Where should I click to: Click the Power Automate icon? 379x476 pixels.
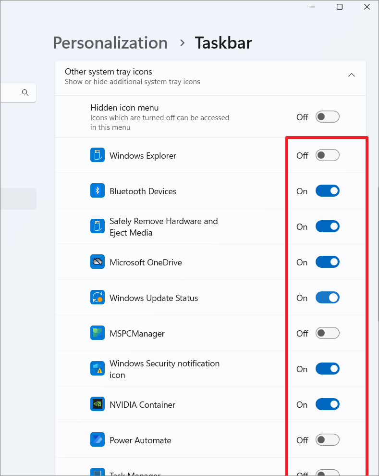98,439
